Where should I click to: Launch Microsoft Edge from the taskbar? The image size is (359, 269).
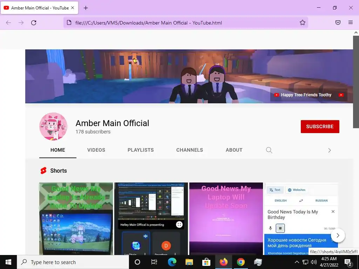172,262
